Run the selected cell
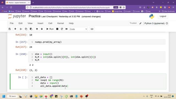The height and width of the screenshot is (99, 176). (x=50, y=29)
